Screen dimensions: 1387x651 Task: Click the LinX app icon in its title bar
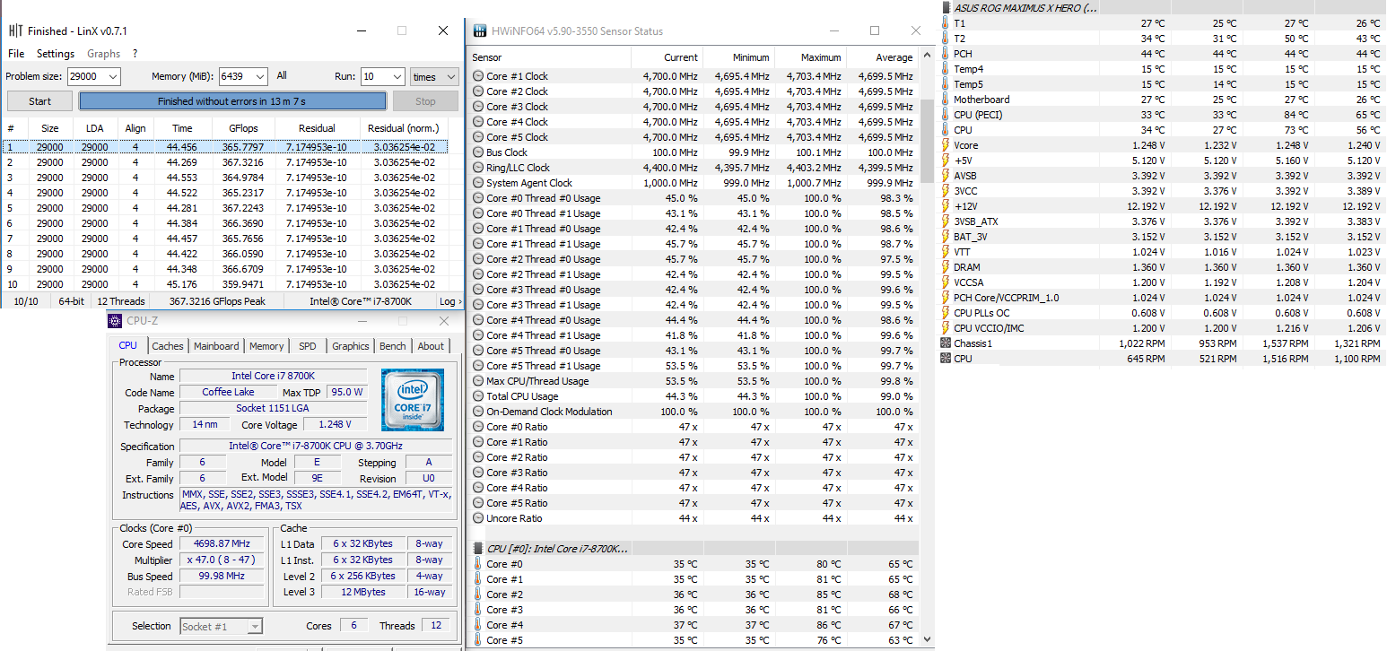point(14,30)
